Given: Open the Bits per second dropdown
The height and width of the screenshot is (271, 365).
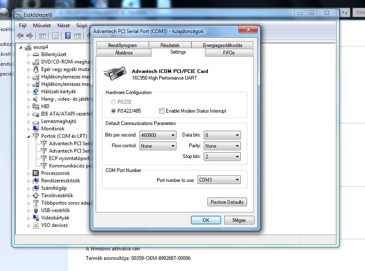Looking at the screenshot, I should tap(158, 135).
